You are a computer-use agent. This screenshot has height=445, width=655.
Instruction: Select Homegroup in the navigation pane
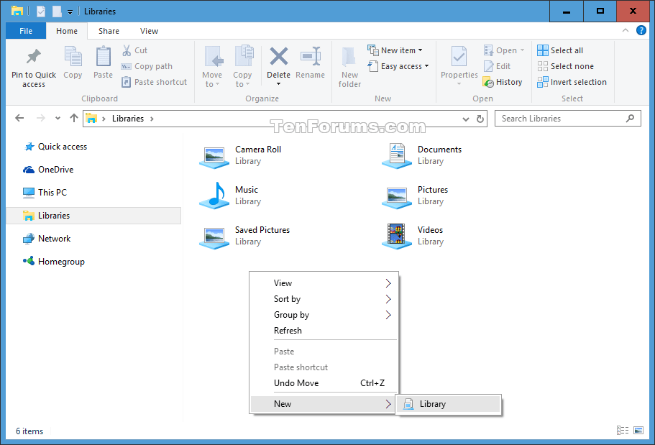click(59, 261)
